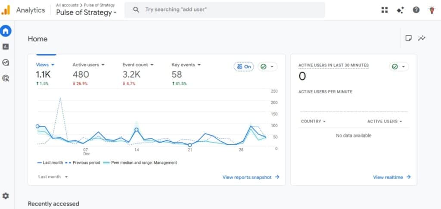This screenshot has width=441, height=209.
Task: Toggle the benchmarking On button
Action: 244,67
